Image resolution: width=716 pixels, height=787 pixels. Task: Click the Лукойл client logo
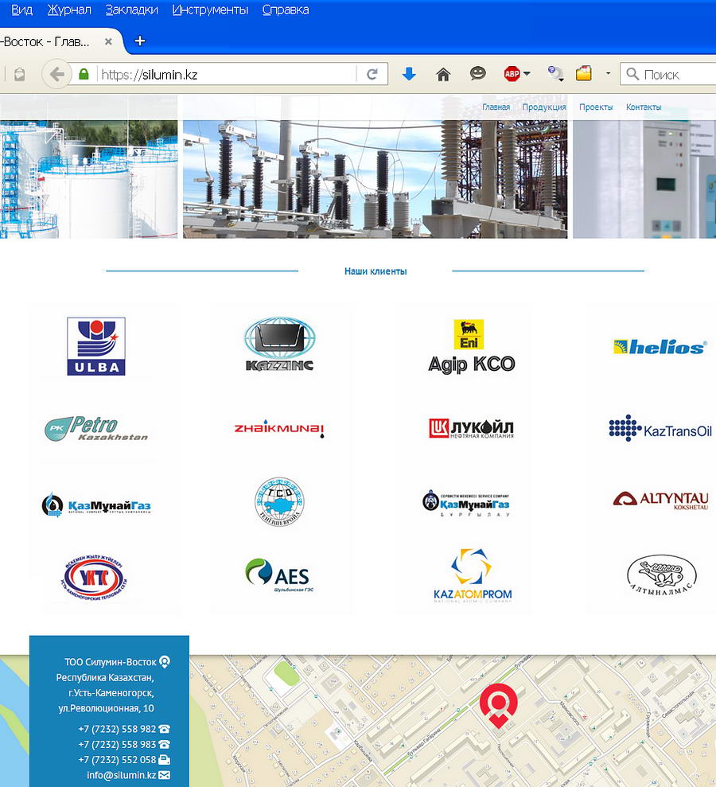[x=472, y=429]
